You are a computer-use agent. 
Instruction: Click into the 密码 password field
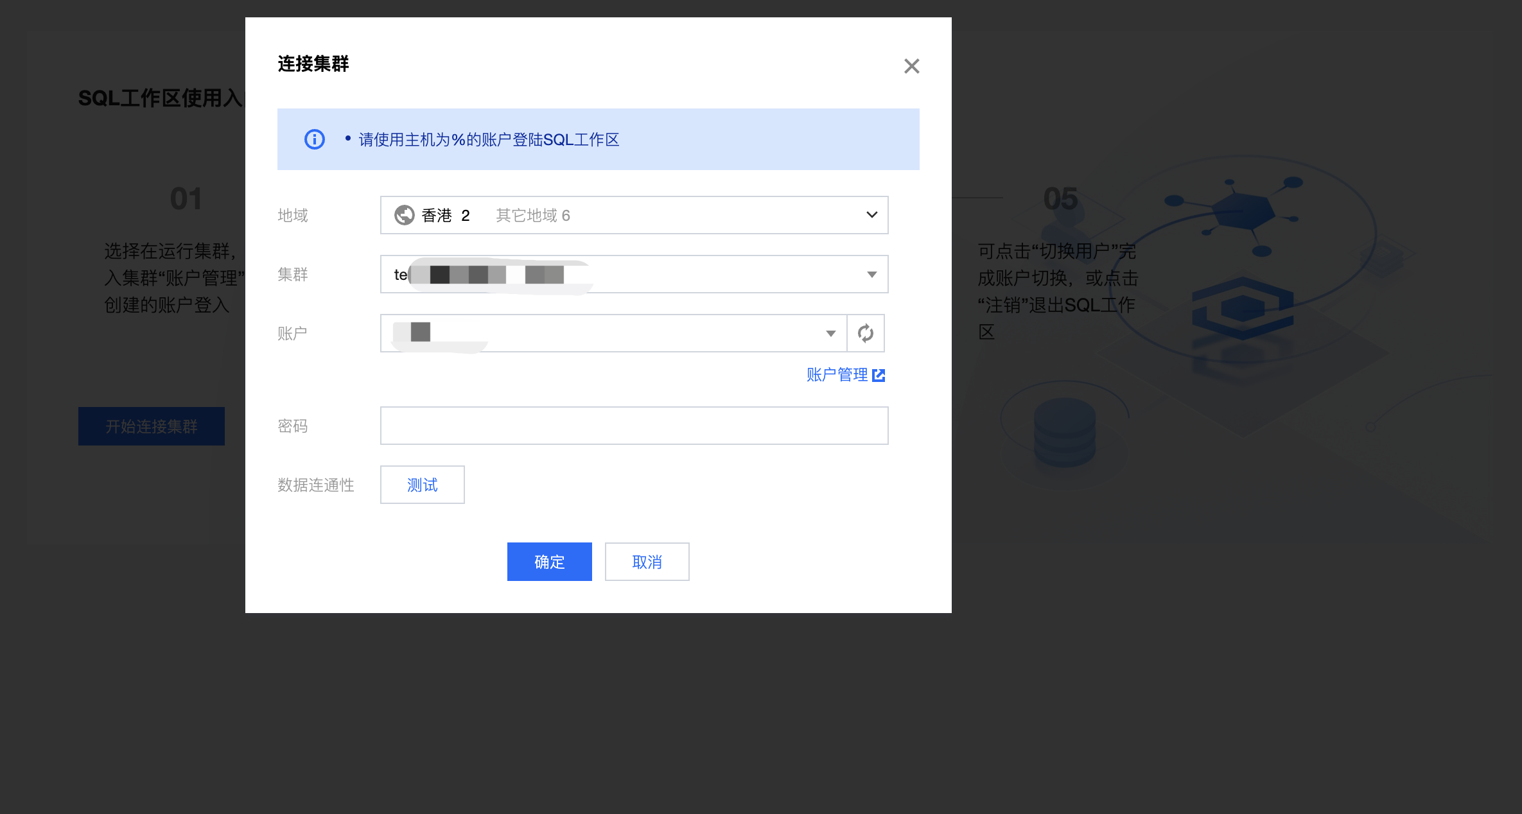634,426
